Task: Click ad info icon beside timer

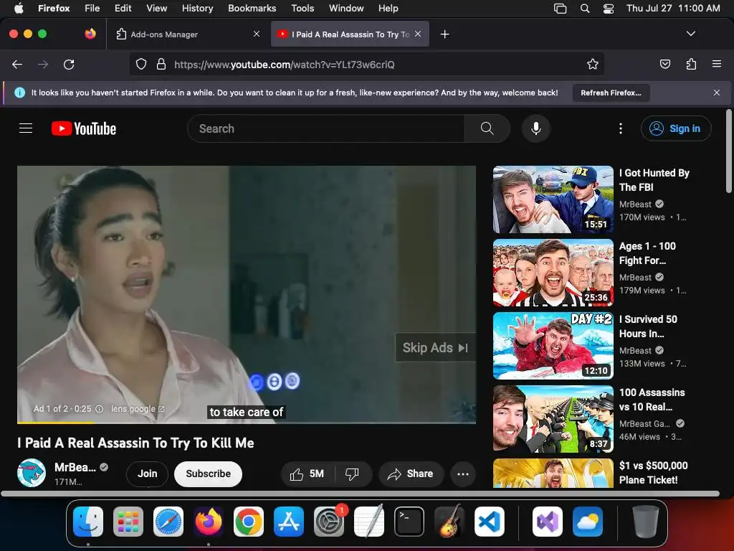Action: [99, 408]
